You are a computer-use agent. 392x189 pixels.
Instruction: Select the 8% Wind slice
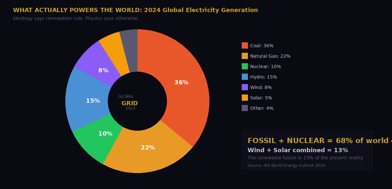pos(104,70)
